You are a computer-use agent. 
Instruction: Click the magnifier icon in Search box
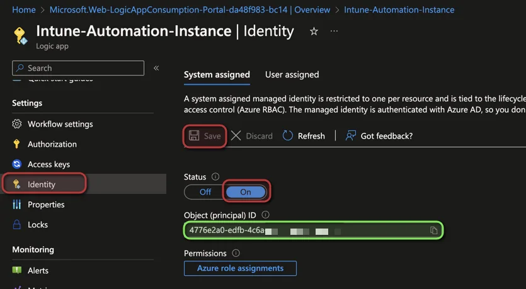[x=20, y=68]
